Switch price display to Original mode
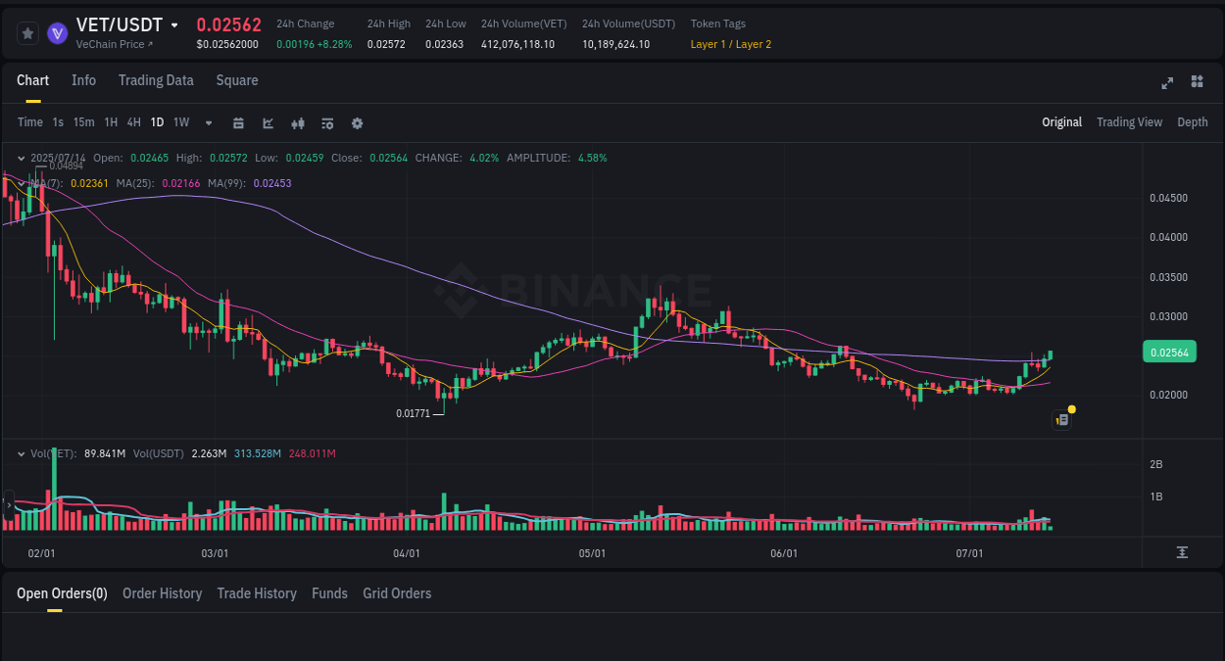The height and width of the screenshot is (661, 1225). tap(1061, 121)
